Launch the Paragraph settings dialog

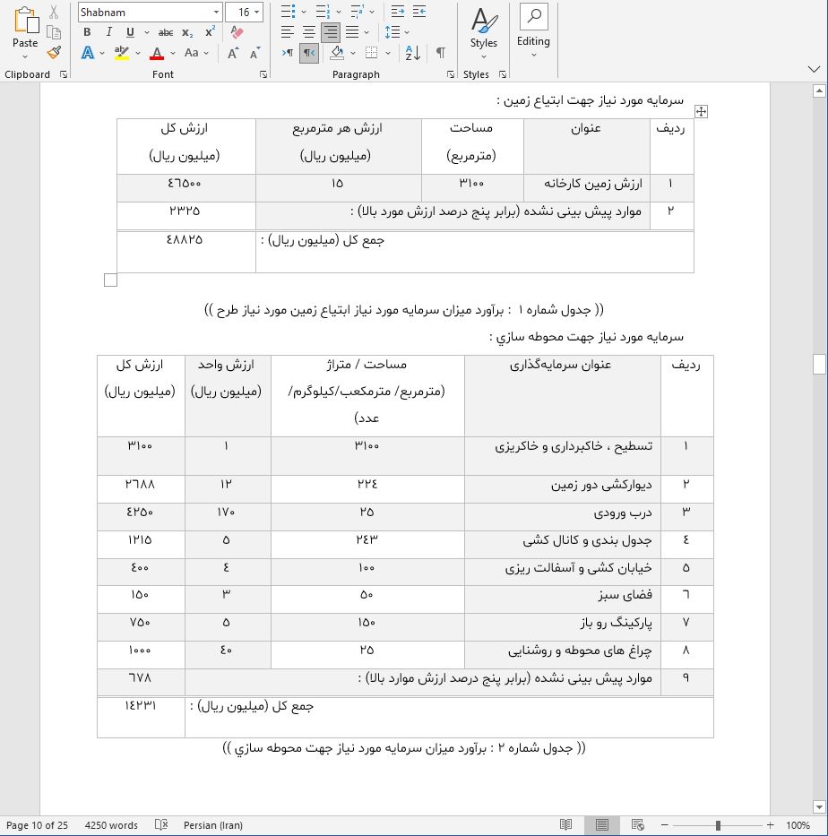(451, 74)
